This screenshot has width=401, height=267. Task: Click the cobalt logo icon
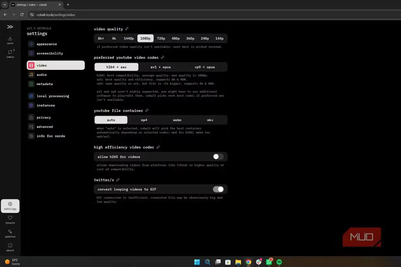click(10, 27)
